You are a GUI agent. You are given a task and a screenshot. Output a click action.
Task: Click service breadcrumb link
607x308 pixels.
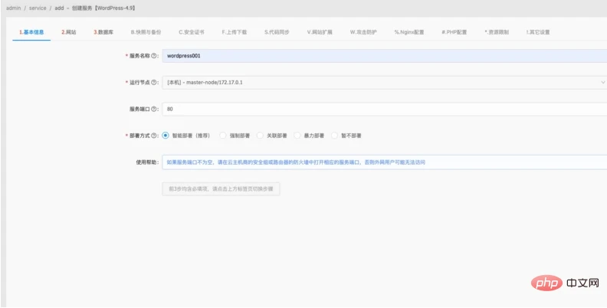coord(38,8)
